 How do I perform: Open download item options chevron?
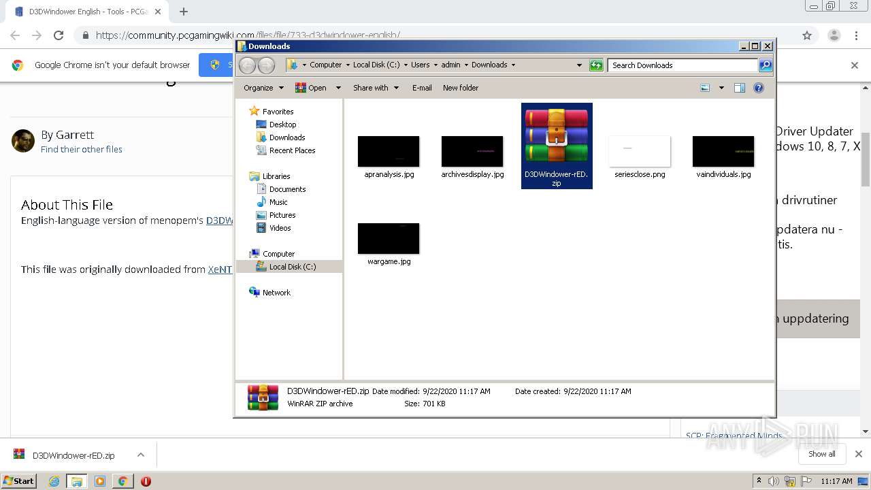[x=141, y=455]
